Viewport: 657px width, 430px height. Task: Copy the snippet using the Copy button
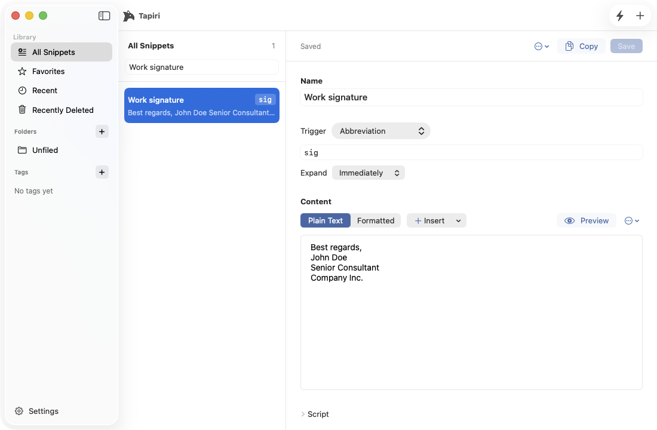[581, 46]
